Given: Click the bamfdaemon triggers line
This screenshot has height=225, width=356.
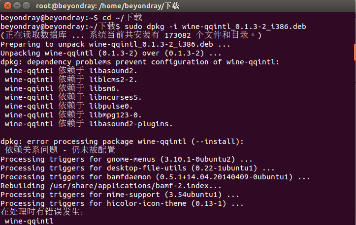Looking at the screenshot, I should pos(155,177).
